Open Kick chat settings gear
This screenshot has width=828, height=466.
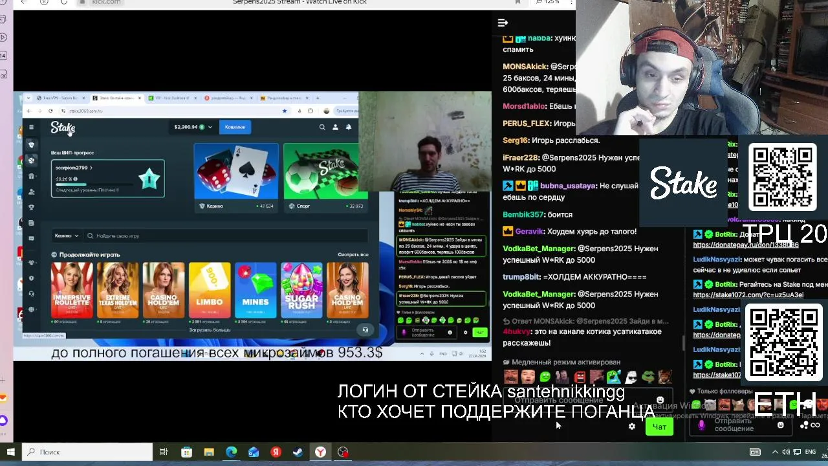[x=632, y=427]
